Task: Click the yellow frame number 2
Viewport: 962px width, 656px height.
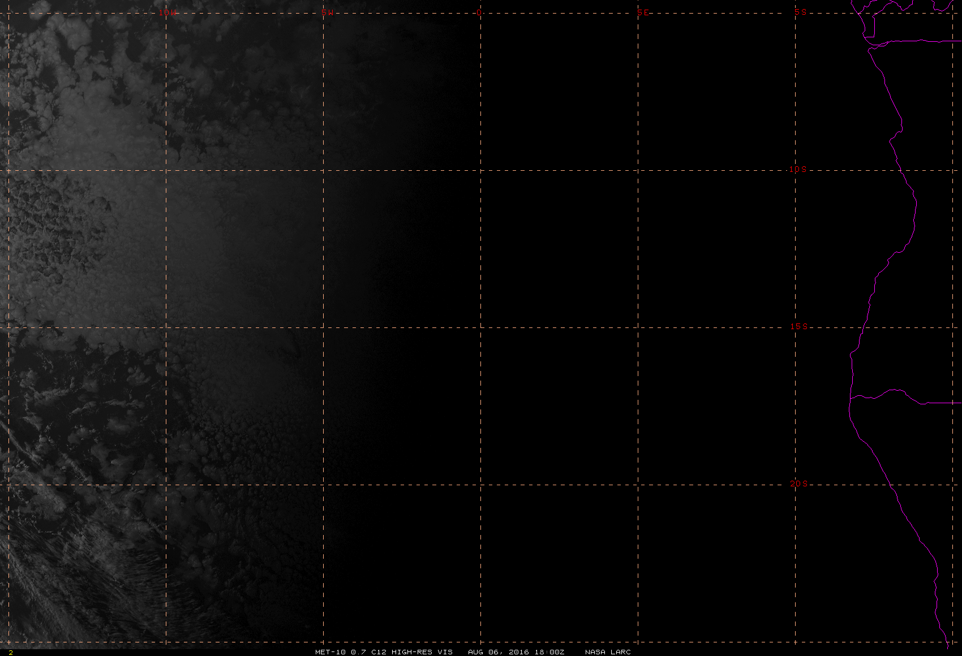Action: pos(10,653)
